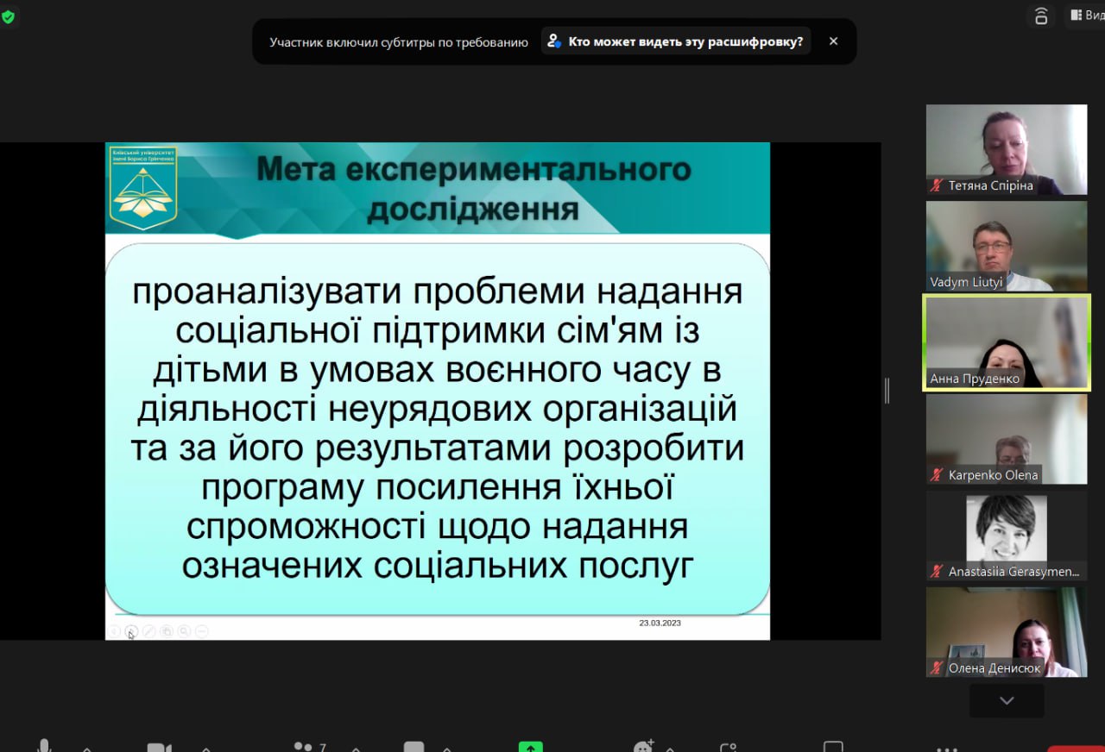Screen dimensions: 1105x752
Task: Expand video options arrow beside camera
Action: (205, 748)
